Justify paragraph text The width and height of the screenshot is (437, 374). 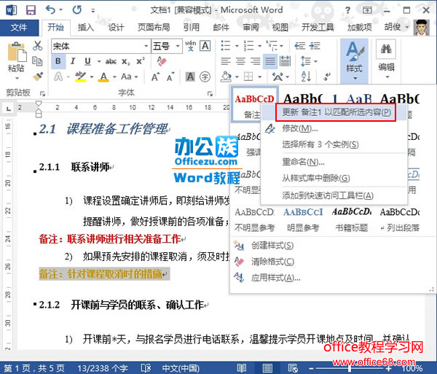270,61
